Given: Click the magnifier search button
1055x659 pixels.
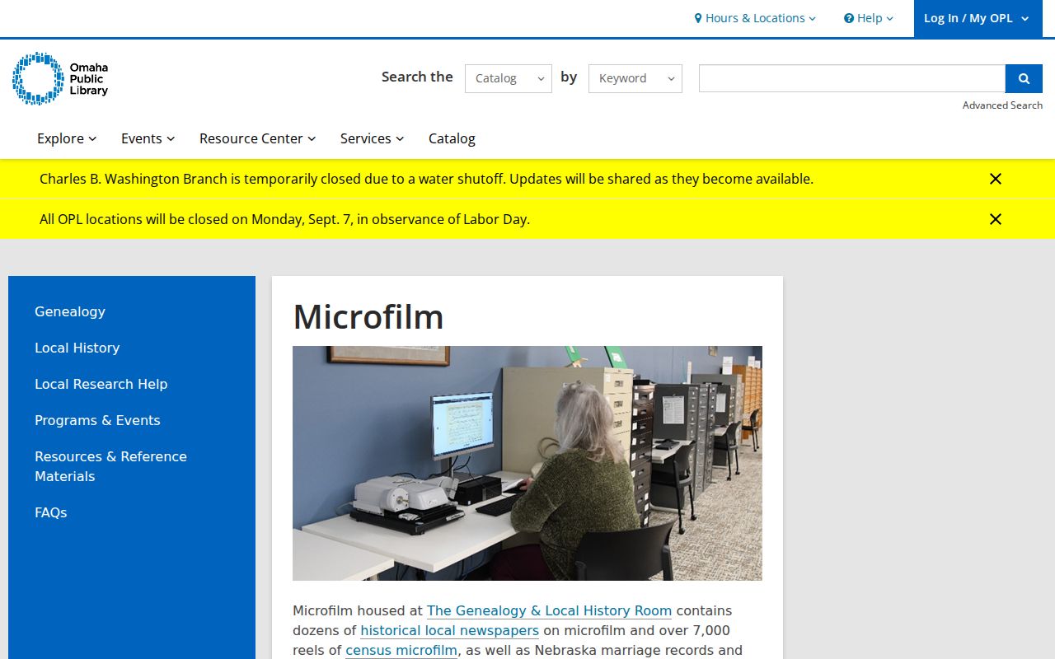Looking at the screenshot, I should (x=1024, y=78).
